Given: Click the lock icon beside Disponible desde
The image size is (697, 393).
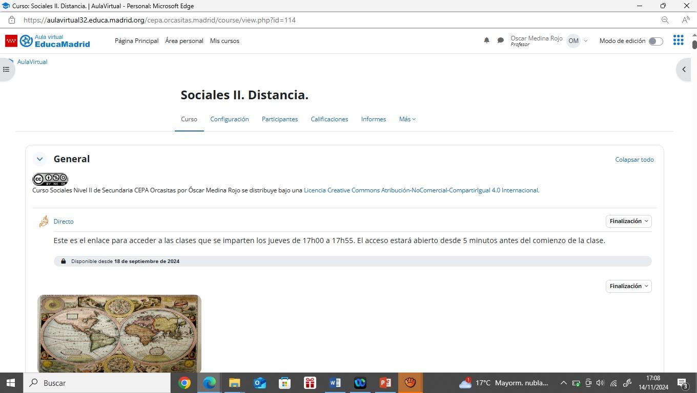Looking at the screenshot, I should click(x=63, y=261).
